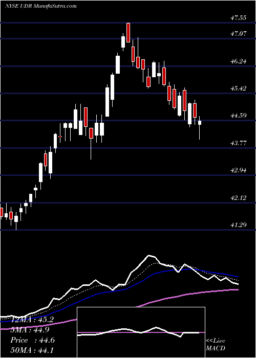Click the last candlestick on the right
The height and width of the screenshot is (358, 256).
click(200, 128)
